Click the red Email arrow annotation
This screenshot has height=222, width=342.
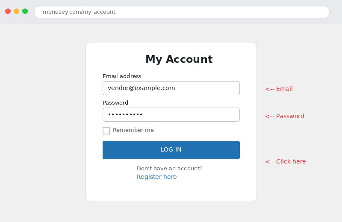(x=279, y=89)
